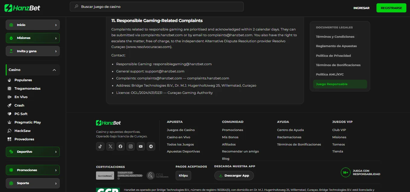Click the Descargar App button

(x=234, y=176)
